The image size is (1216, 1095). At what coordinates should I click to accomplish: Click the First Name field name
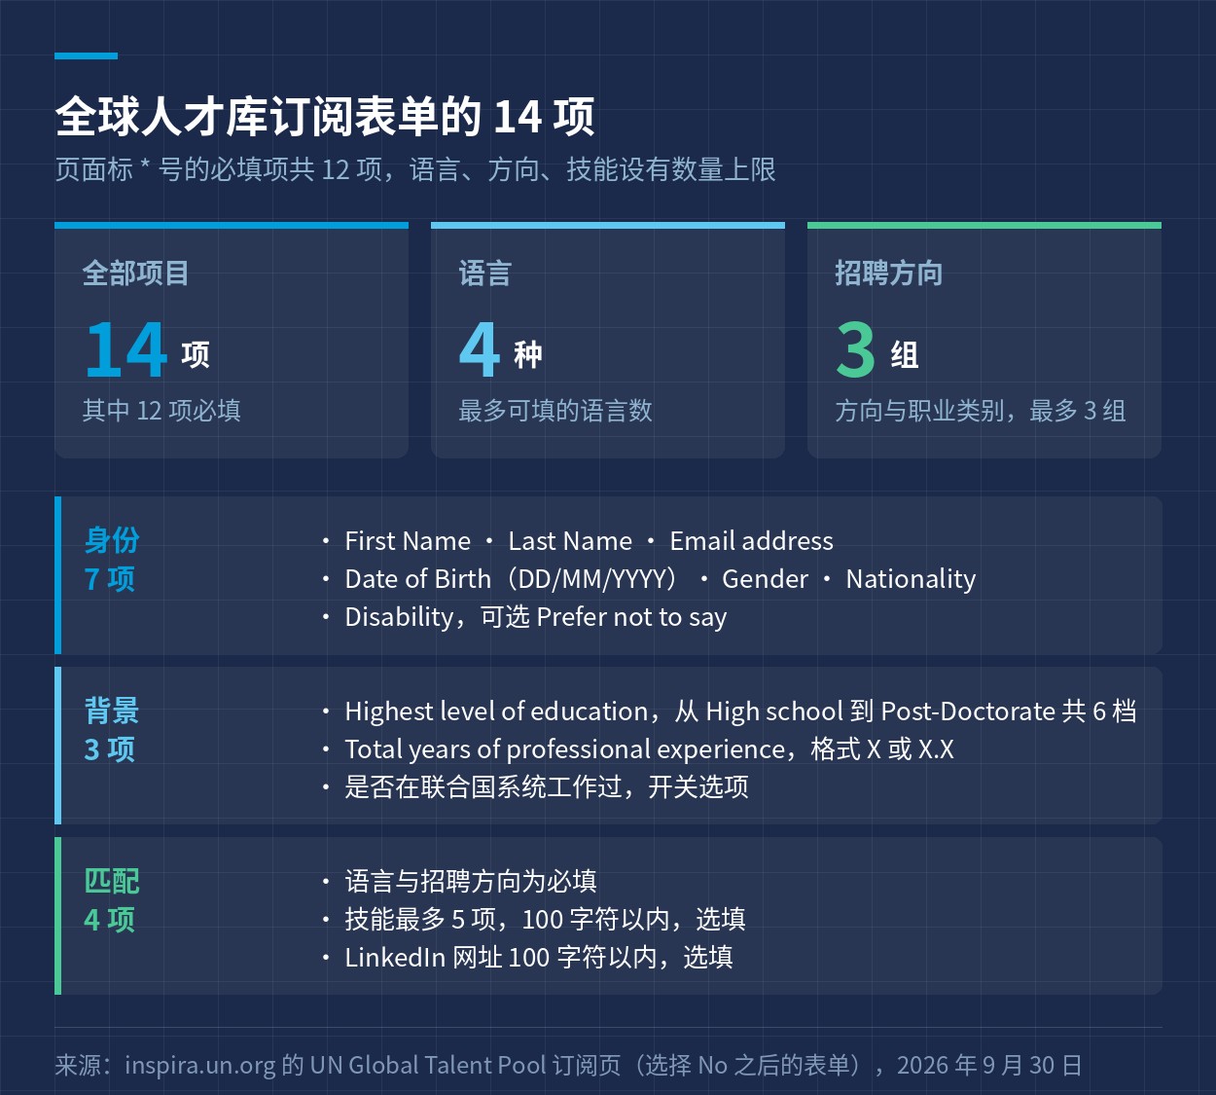408,541
